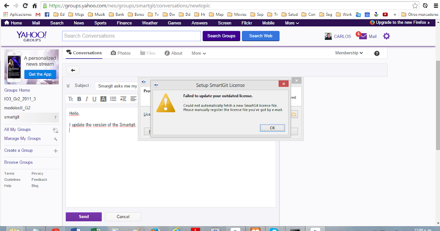Click the Search Groups button
Screen dimensions: 440x231
tap(221, 36)
